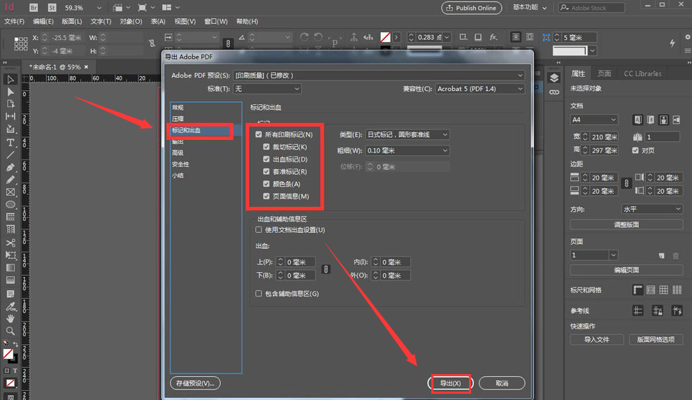
Task: Click the bleed link chain icon in dialog
Action: [x=326, y=269]
